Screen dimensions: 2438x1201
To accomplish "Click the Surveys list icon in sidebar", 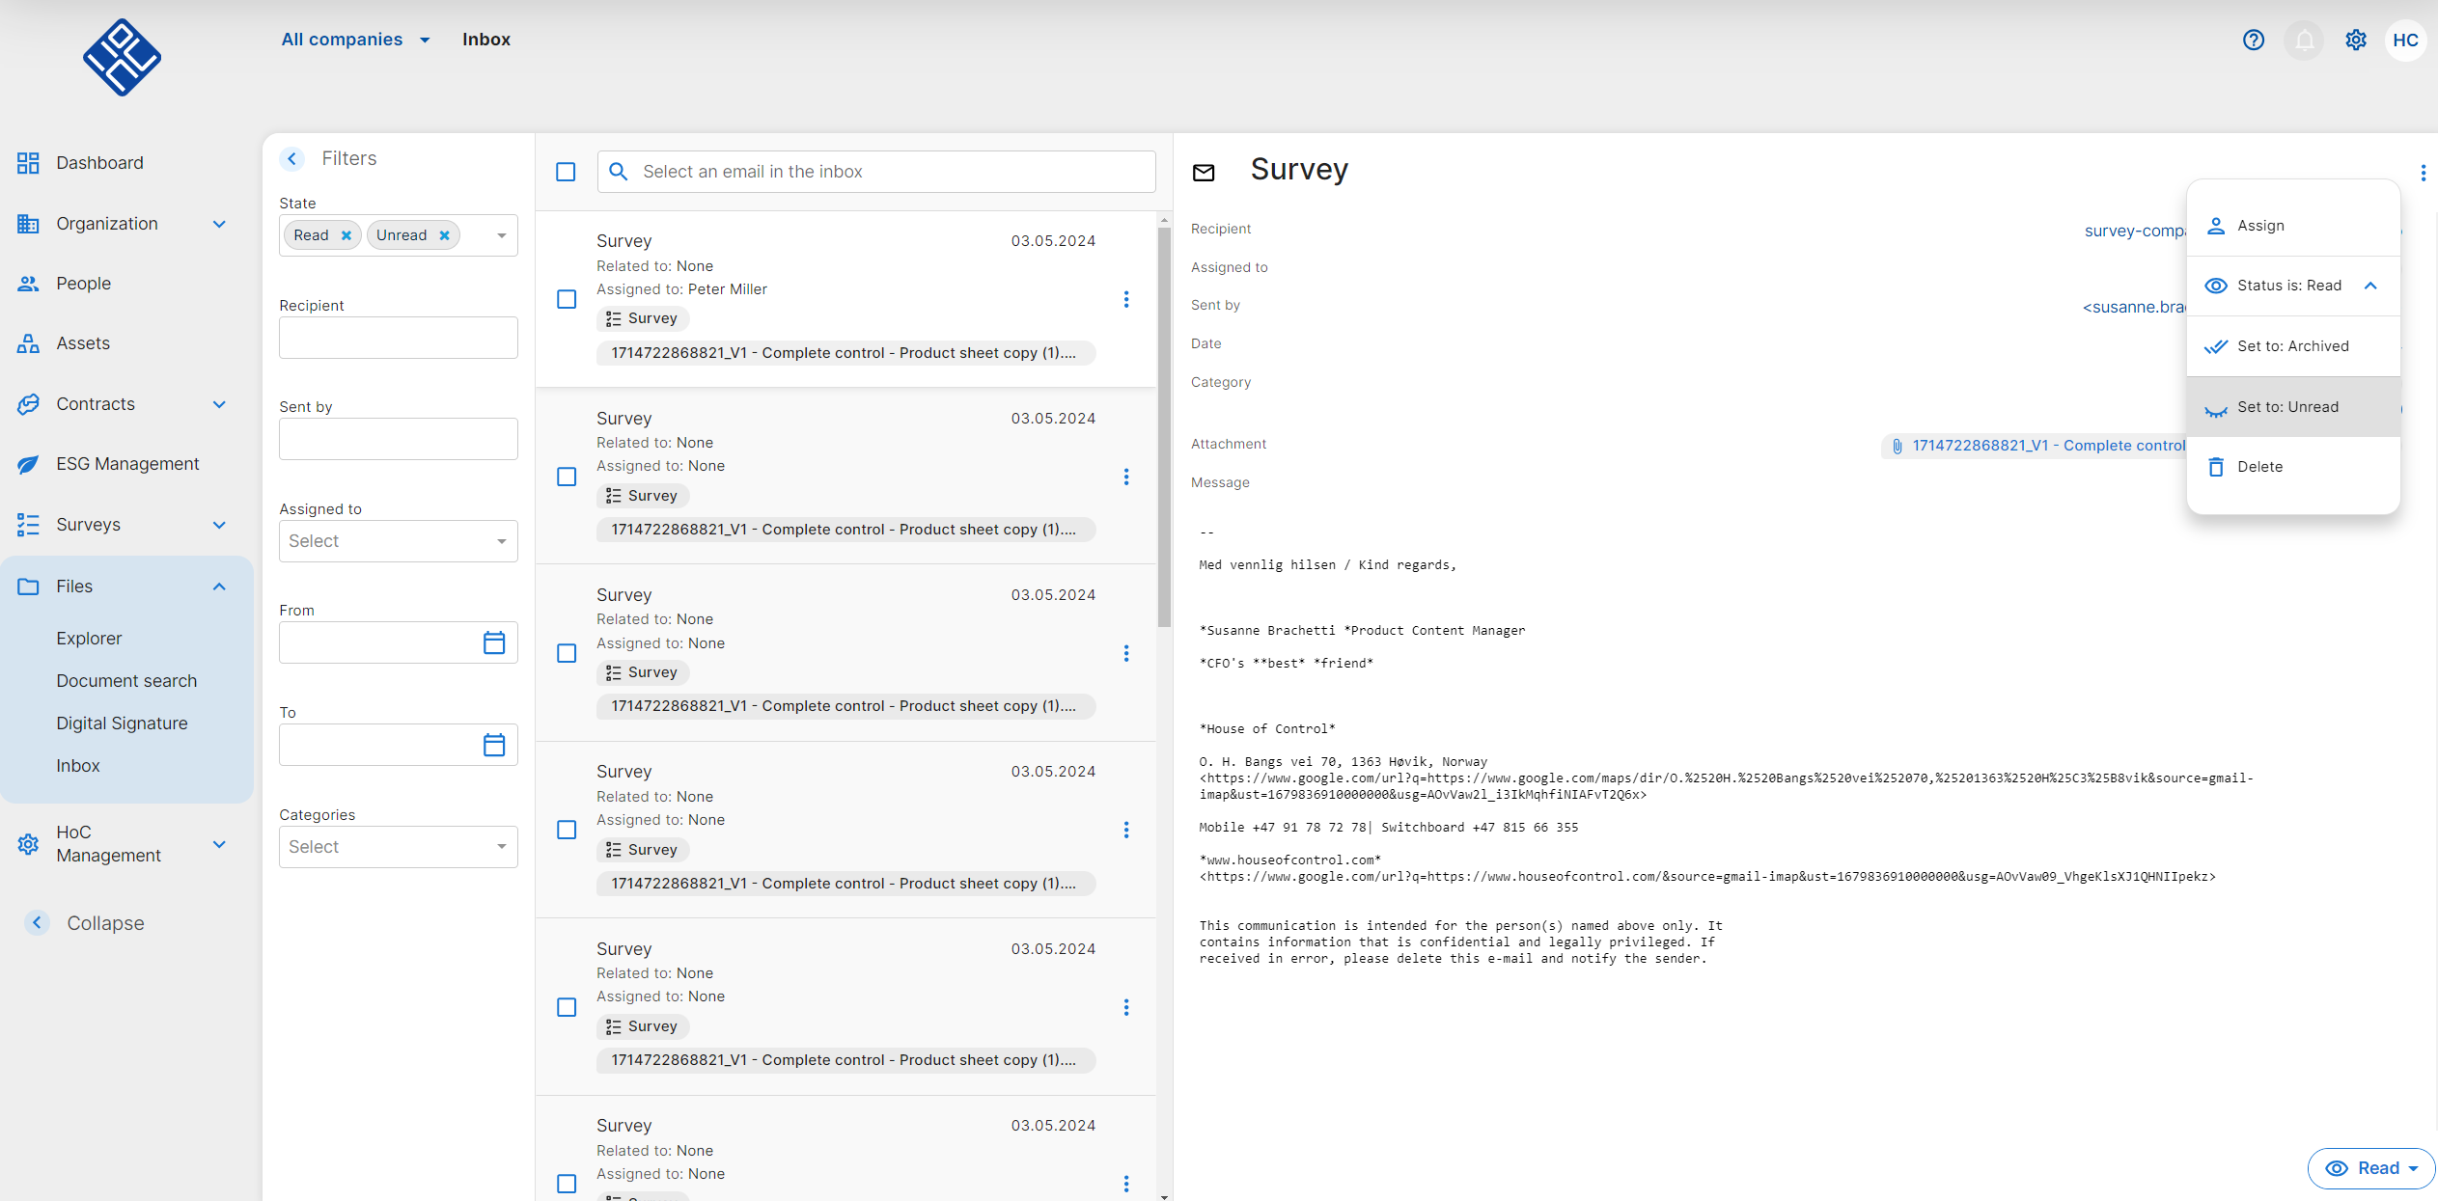I will point(28,525).
